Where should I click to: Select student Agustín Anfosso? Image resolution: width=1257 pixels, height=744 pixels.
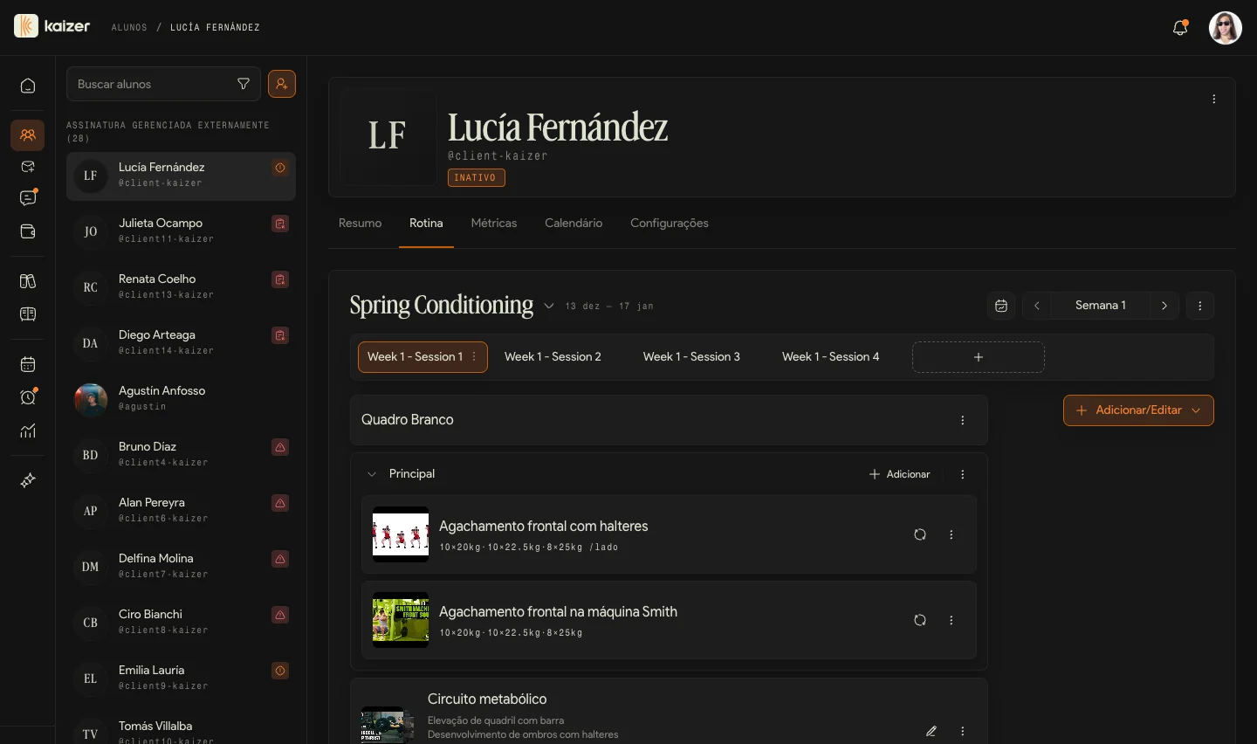tap(181, 399)
